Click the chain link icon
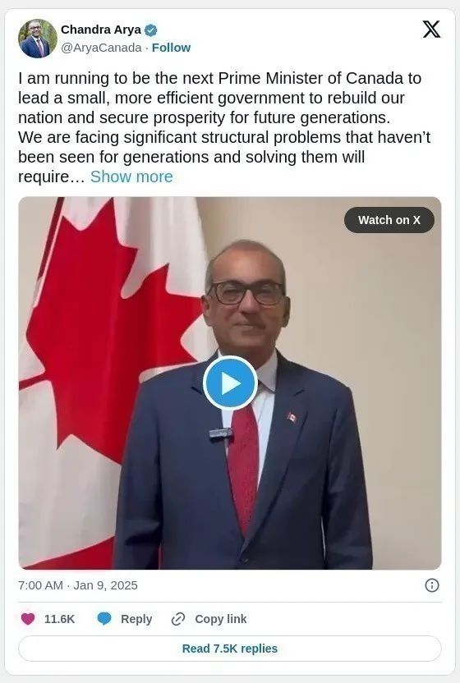This screenshot has width=460, height=683. pyautogui.click(x=178, y=618)
